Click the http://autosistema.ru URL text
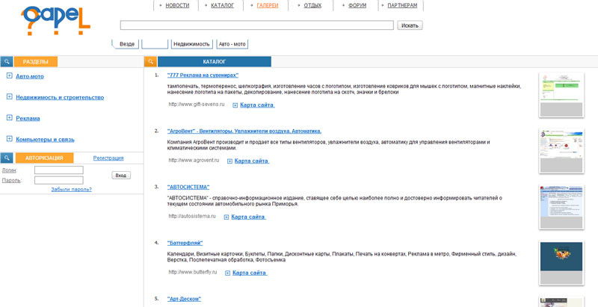 [x=192, y=217]
